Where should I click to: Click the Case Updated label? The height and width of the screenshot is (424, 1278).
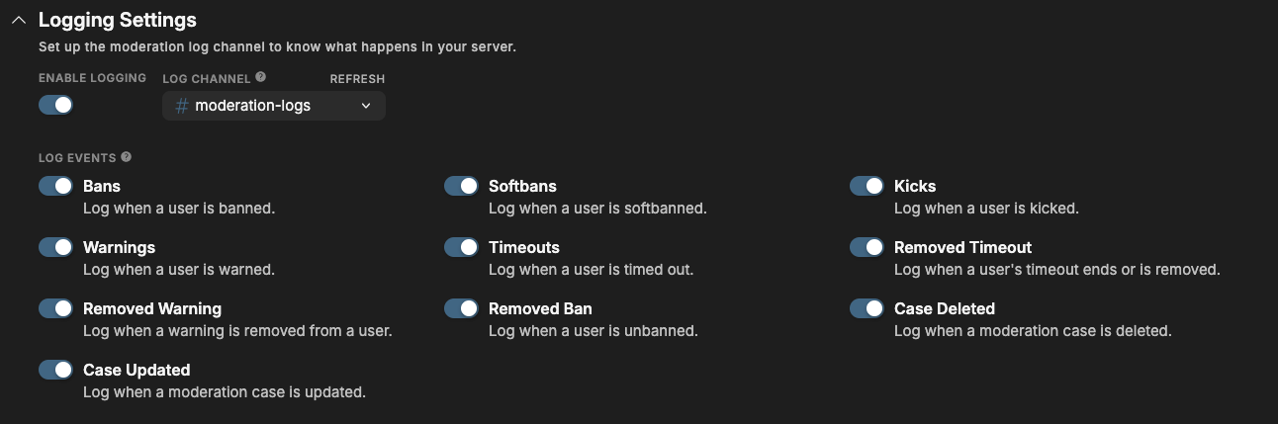point(137,370)
